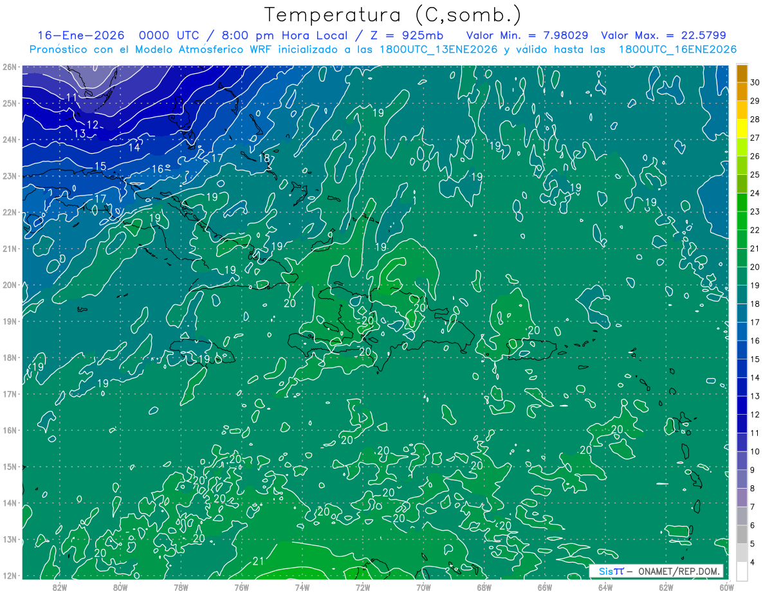Click the '76W' longitude axis label

[x=241, y=587]
